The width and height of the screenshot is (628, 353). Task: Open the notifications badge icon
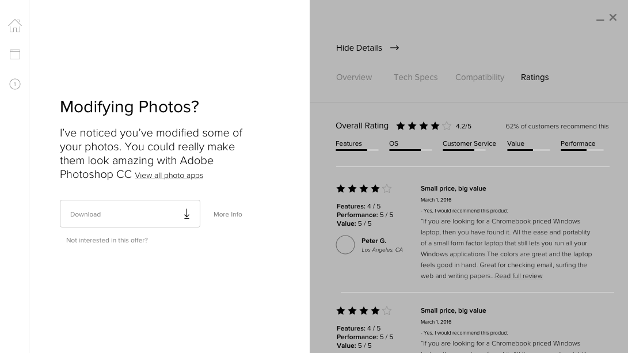click(x=15, y=84)
